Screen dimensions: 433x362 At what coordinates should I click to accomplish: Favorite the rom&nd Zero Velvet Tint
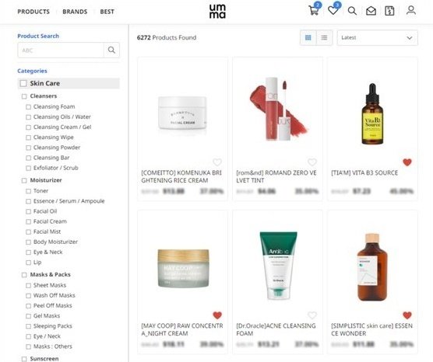312,162
